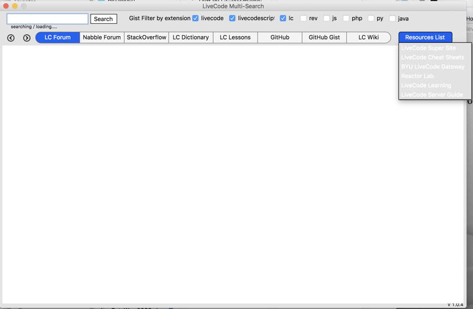Choose LiveCode Super Site from list
This screenshot has height=309, width=473.
(x=428, y=48)
